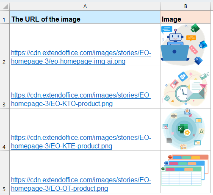Open the eo-homepage-img-ai.png link
Viewport: 213px width, 195px height.
(x=81, y=57)
